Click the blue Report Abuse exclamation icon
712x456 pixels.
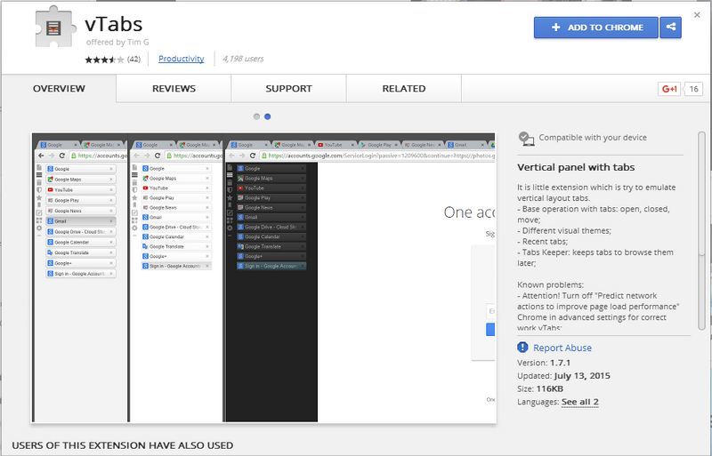pyautogui.click(x=522, y=347)
